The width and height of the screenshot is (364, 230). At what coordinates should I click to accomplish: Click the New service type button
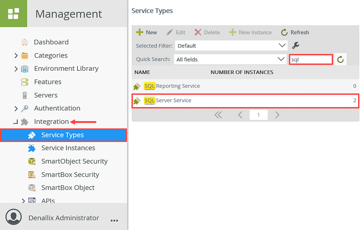coord(147,32)
